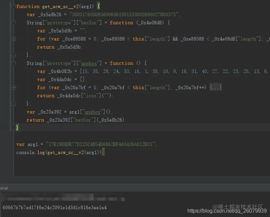This screenshot has width=270, height=217.
Task: Click the _0x5e8b26 string value
Action: 124,15
